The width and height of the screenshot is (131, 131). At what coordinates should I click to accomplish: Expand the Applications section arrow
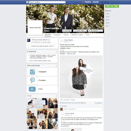tap(56, 66)
